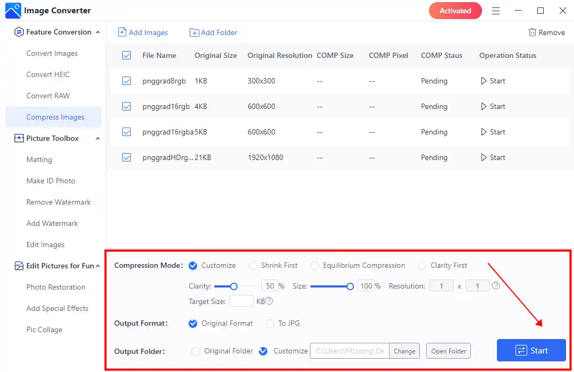Collapse the Feature Conversion section
The width and height of the screenshot is (574, 372).
(x=98, y=32)
